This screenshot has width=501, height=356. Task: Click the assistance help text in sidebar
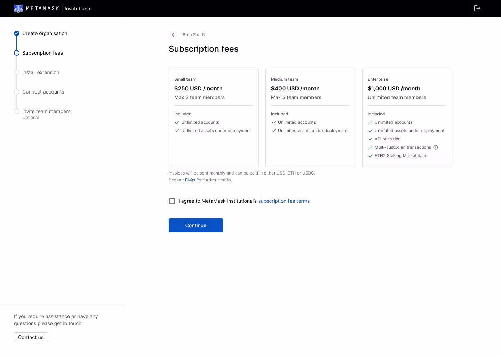pos(56,320)
